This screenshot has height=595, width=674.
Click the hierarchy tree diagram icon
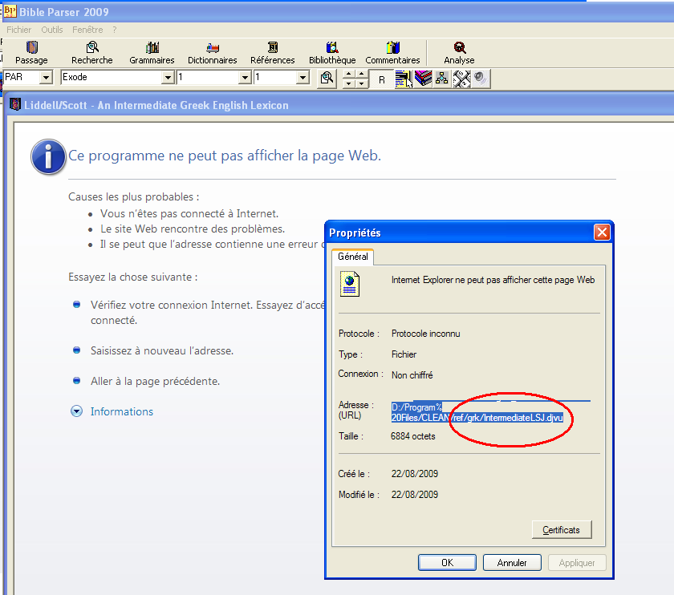[x=442, y=79]
